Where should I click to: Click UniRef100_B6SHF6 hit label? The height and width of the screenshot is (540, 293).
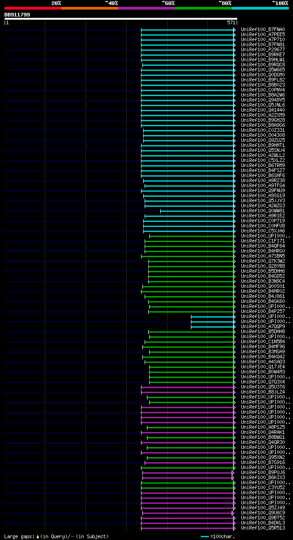click(263, 176)
